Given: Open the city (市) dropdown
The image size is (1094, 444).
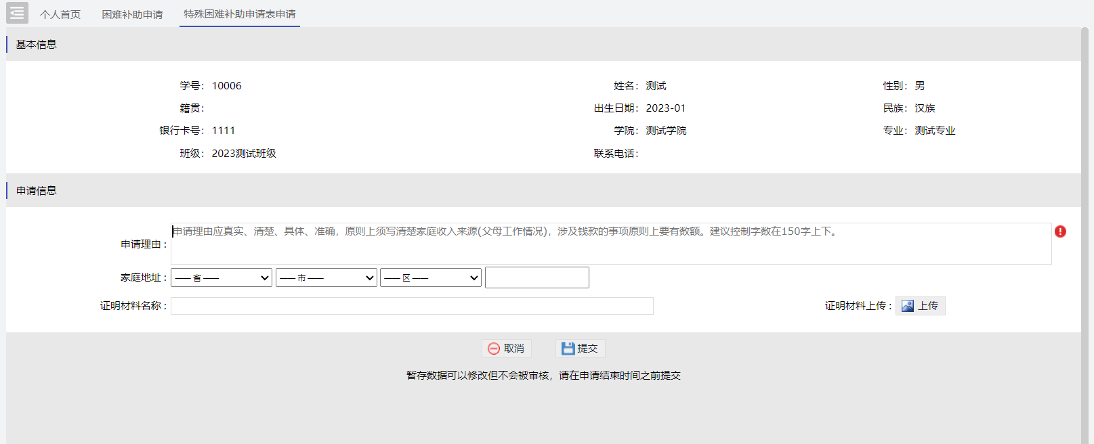Looking at the screenshot, I should point(327,277).
